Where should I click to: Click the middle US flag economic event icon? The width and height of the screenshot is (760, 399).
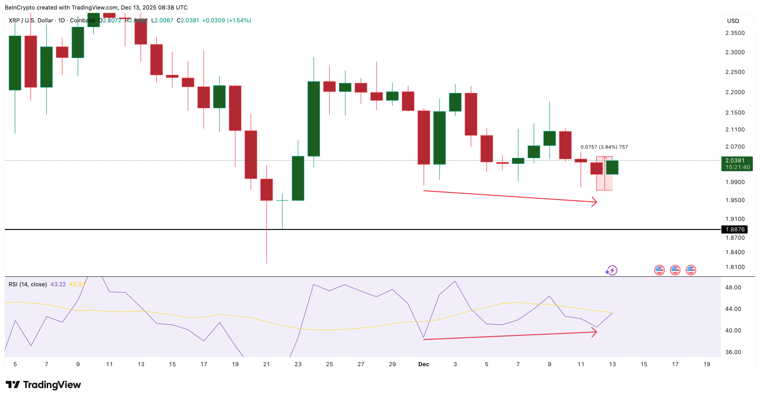(675, 270)
